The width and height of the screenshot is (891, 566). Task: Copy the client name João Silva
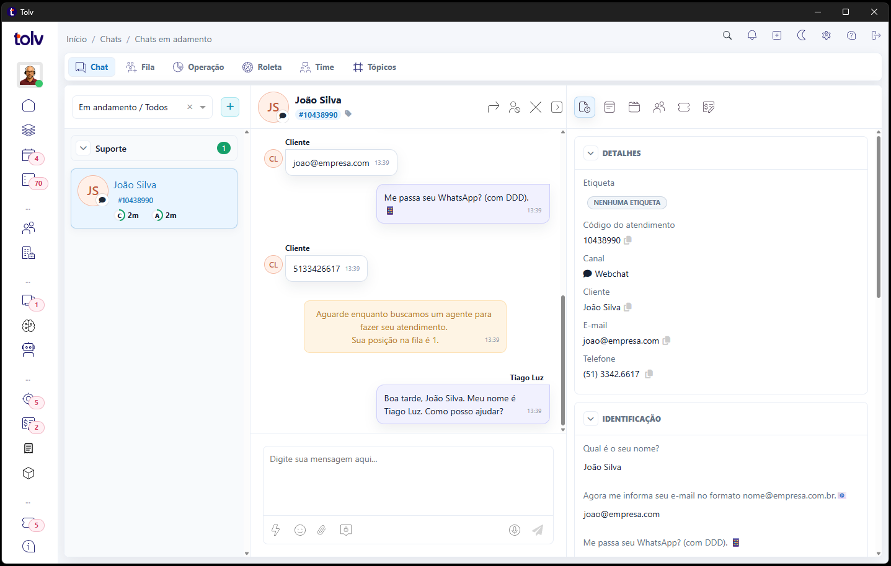tap(628, 307)
